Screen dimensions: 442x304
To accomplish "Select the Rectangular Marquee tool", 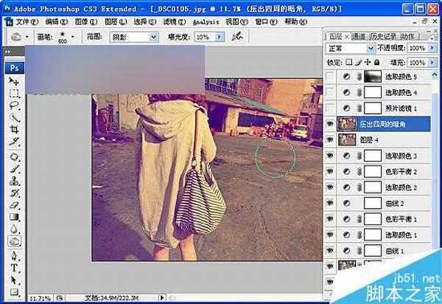I will (14, 93).
